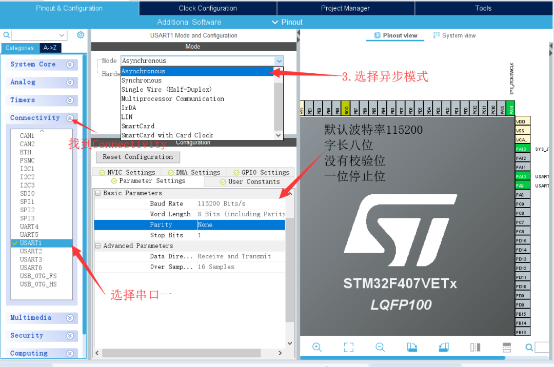Zoom in on the pinout view
554x367 pixels.
[317, 347]
